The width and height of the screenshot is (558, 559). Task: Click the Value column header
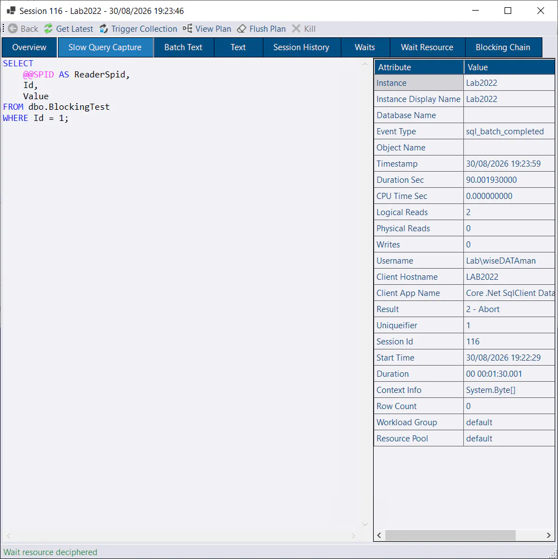[x=509, y=67]
